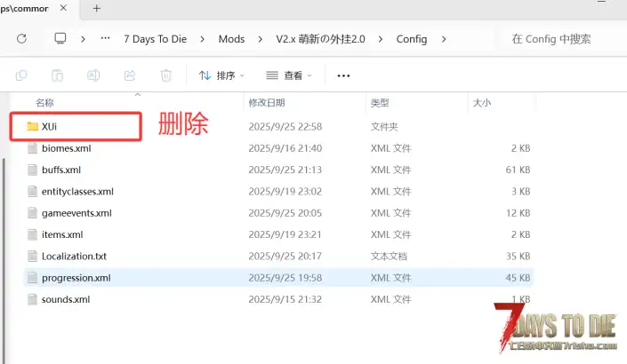The height and width of the screenshot is (364, 627).
Task: Click the items.xml file icon
Action: 32,234
